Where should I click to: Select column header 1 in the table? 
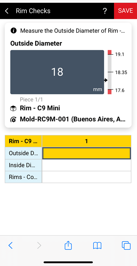tap(87, 141)
